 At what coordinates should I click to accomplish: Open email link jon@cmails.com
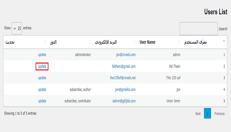pos(125,55)
